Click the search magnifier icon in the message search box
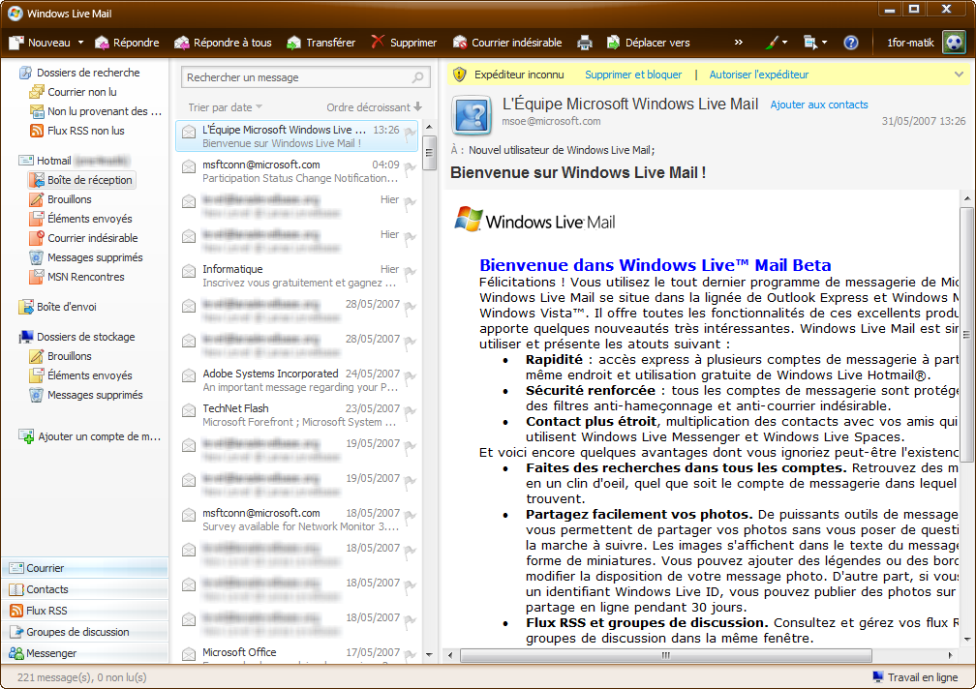Image resolution: width=976 pixels, height=689 pixels. [418, 77]
